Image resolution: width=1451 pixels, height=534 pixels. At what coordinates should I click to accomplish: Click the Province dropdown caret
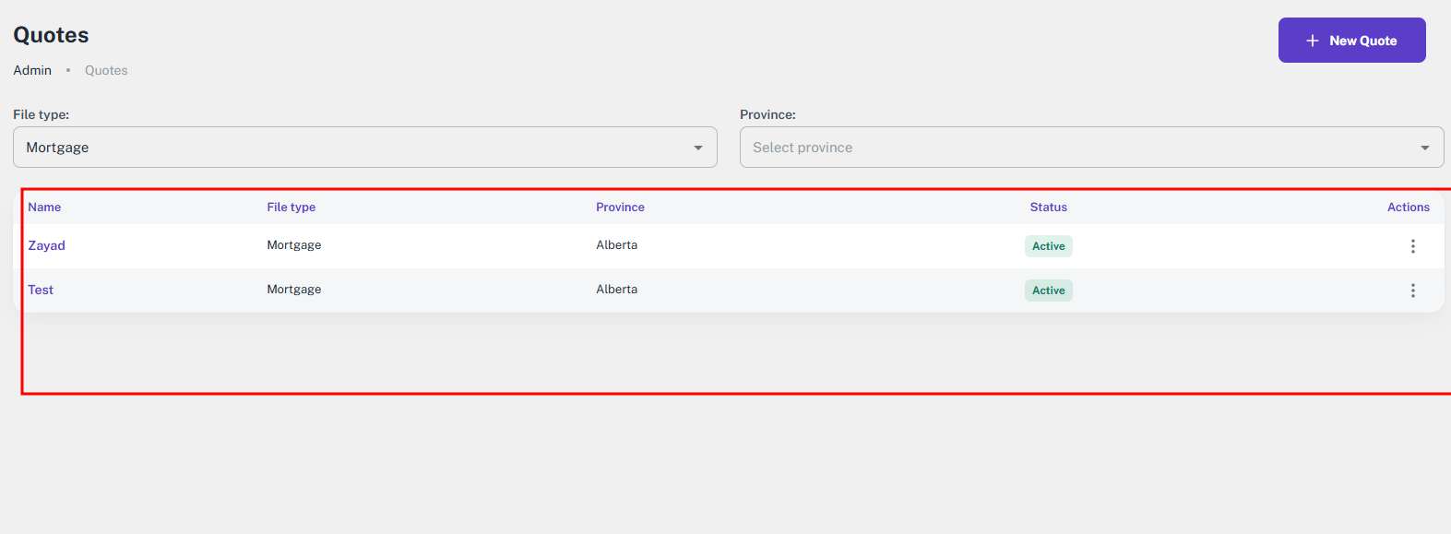point(1424,148)
